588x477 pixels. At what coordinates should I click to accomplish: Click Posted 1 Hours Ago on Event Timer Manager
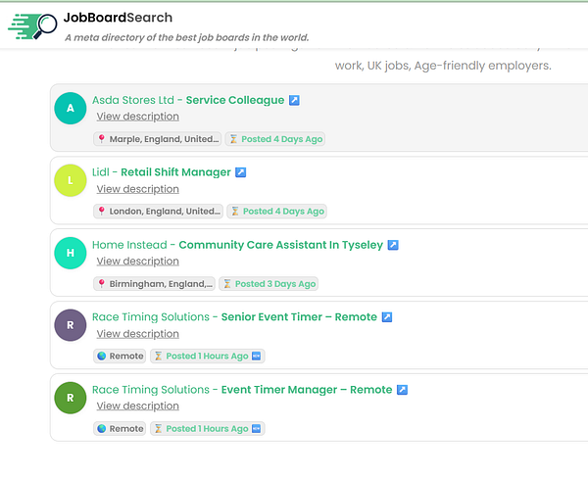tap(208, 429)
